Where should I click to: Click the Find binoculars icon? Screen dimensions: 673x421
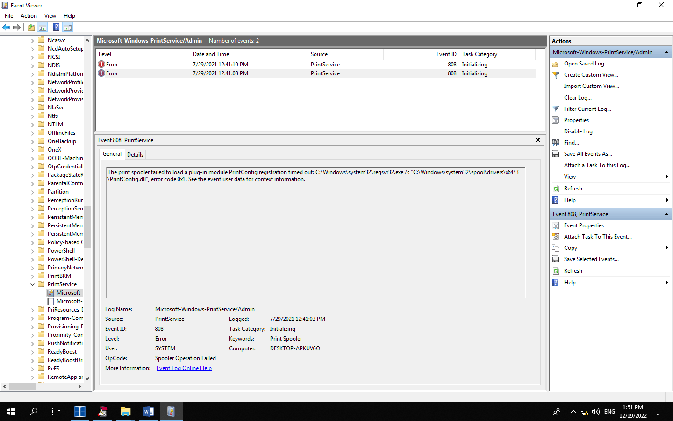click(x=556, y=143)
